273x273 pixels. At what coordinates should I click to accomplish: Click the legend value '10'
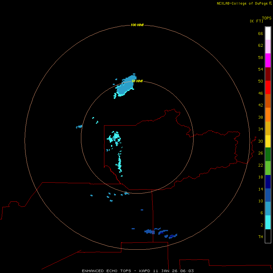click(261, 201)
